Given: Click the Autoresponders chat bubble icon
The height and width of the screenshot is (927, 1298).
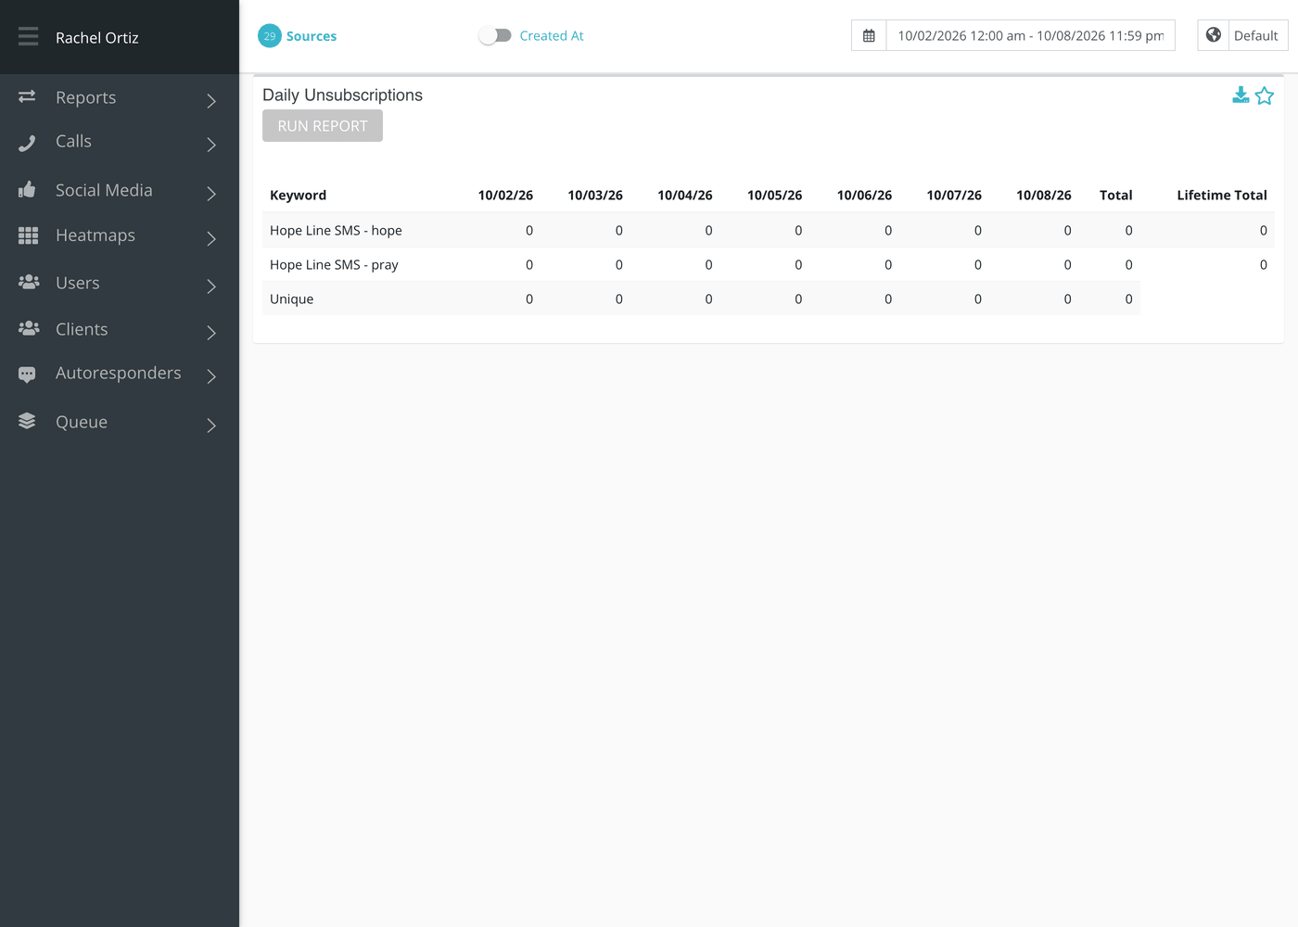Looking at the screenshot, I should pyautogui.click(x=27, y=375).
